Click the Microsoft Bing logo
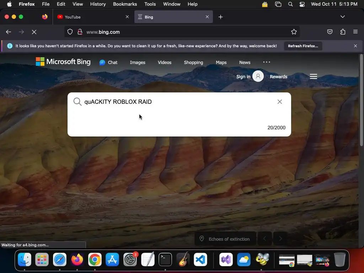This screenshot has height=273, width=364. tap(63, 62)
